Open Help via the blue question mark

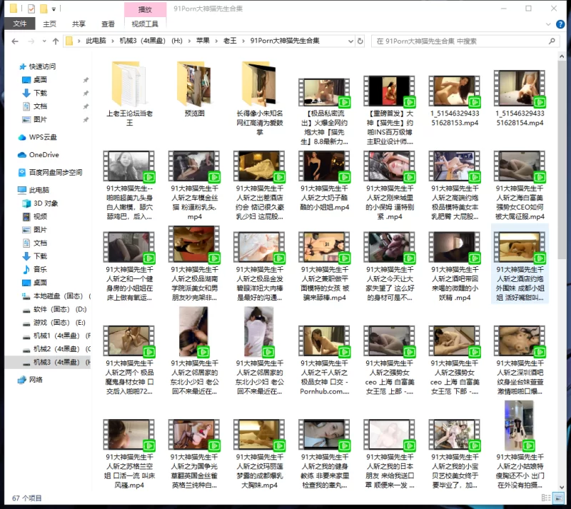(560, 24)
